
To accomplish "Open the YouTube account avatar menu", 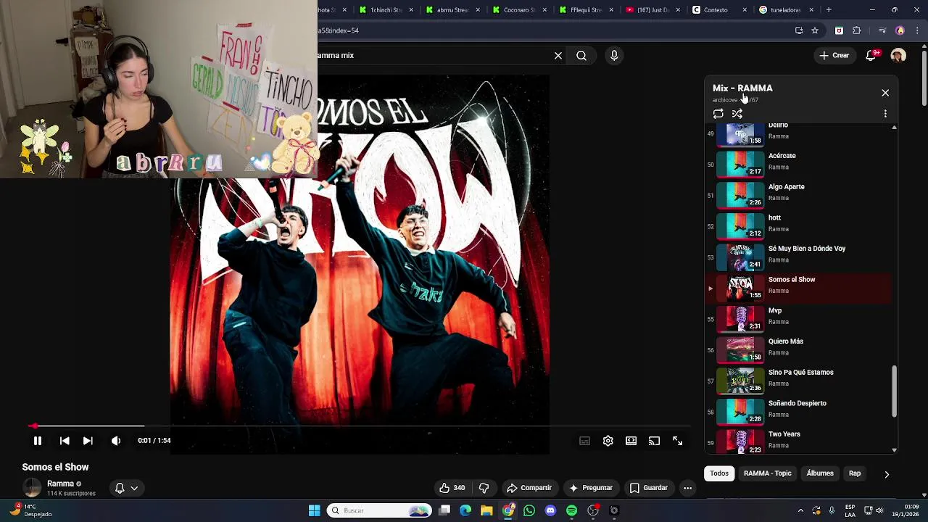I will click(x=898, y=55).
